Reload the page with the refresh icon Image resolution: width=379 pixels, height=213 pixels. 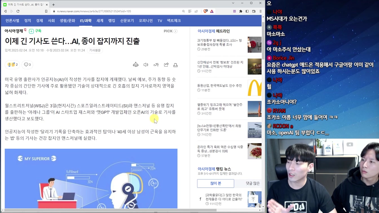coord(18,11)
